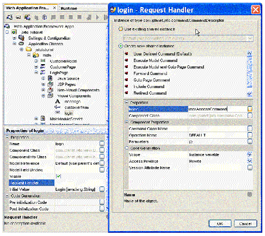Collapse Application Classes node
The image size is (265, 236).
14,44
